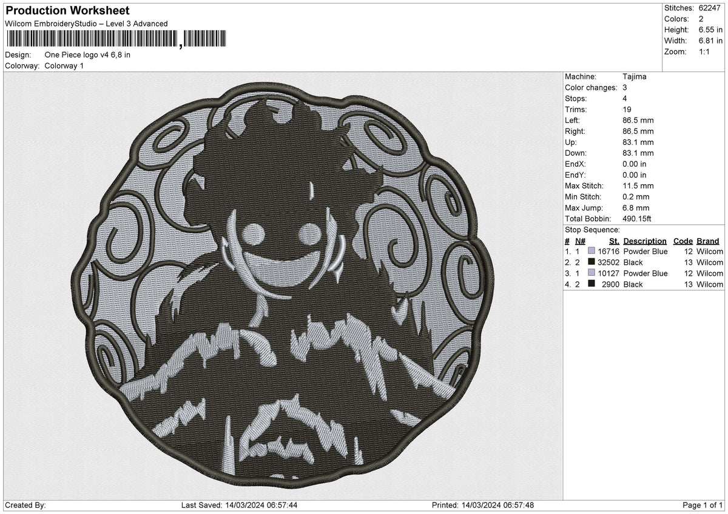
Task: Click the 'Code' column header
Action: [x=683, y=241]
